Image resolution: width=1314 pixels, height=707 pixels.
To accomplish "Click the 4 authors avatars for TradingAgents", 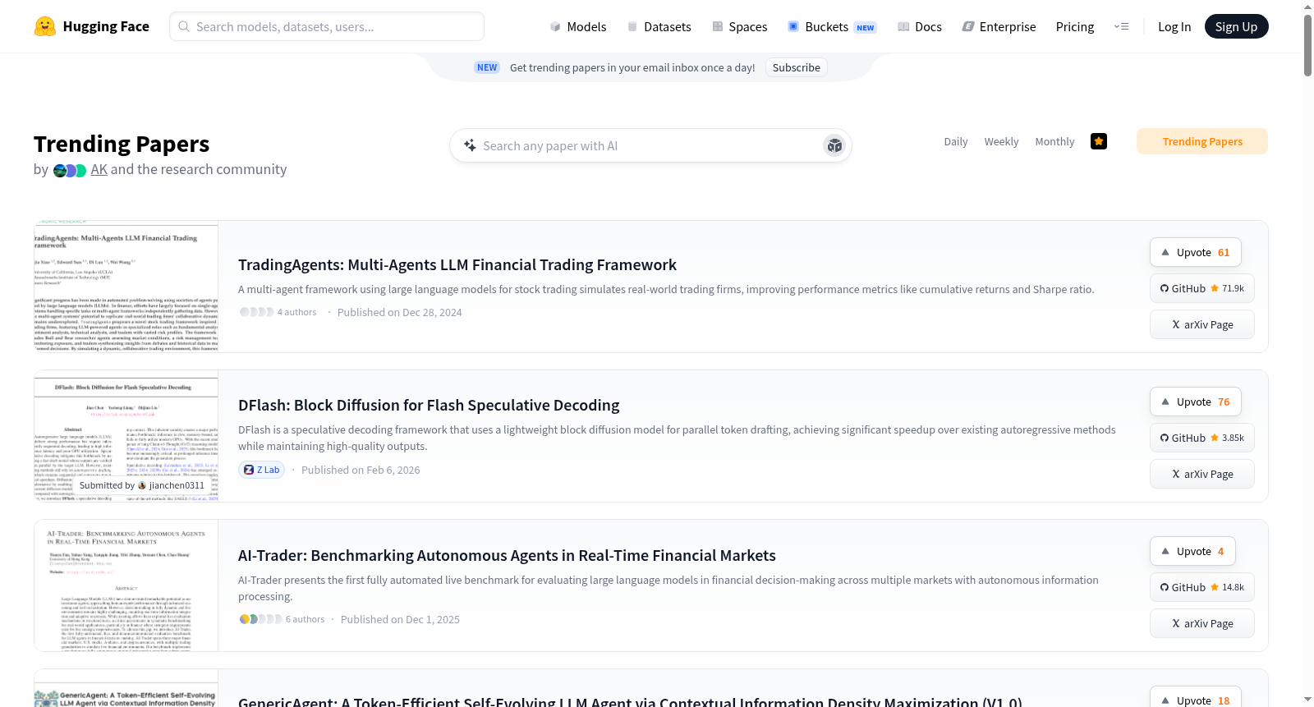I will (x=256, y=312).
